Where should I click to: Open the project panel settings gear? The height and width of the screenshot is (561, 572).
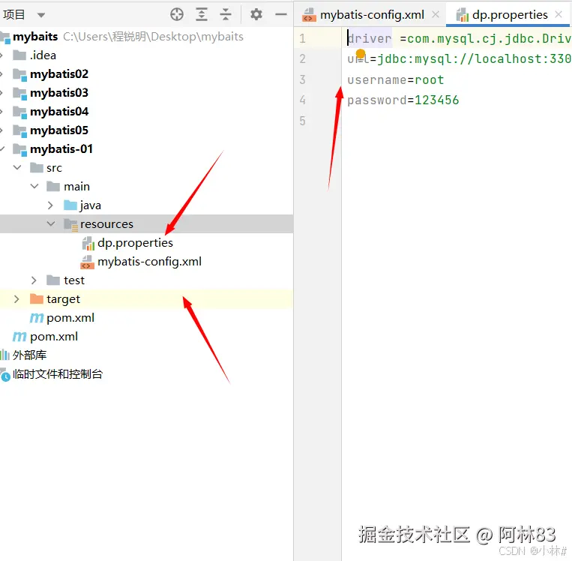tap(256, 14)
